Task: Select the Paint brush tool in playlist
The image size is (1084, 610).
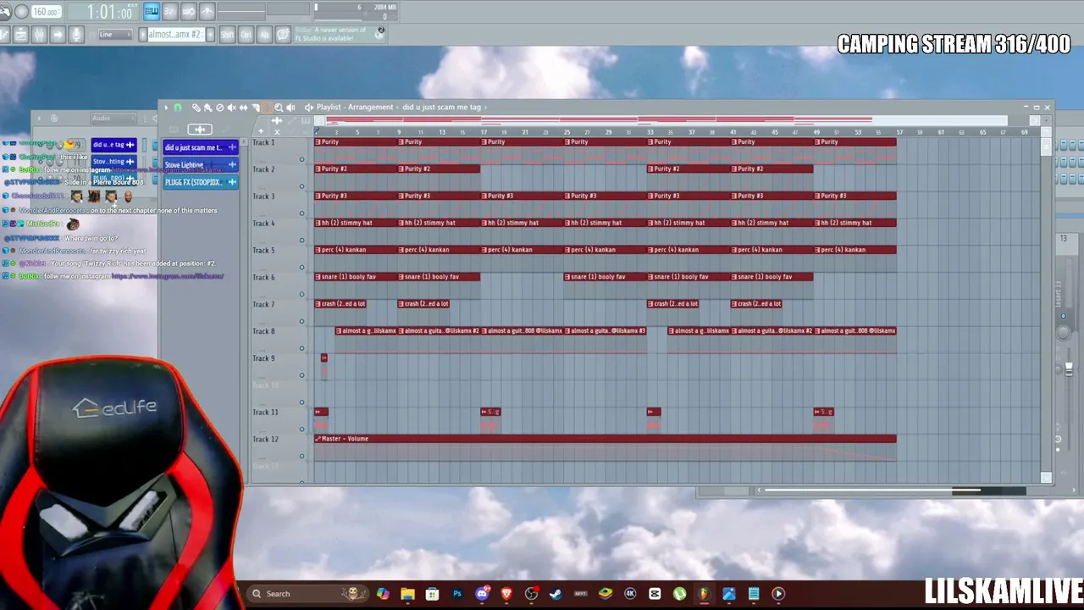Action: (208, 108)
